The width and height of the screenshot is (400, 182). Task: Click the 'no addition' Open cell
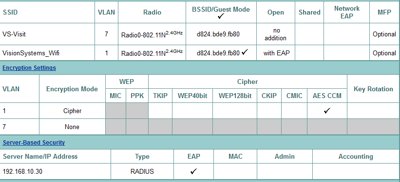[275, 34]
